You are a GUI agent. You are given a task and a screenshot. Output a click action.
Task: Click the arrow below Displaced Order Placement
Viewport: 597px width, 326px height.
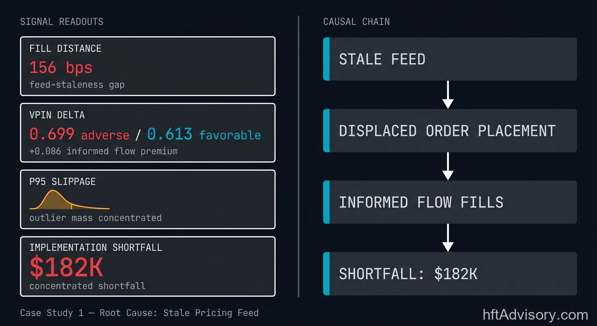tap(448, 166)
